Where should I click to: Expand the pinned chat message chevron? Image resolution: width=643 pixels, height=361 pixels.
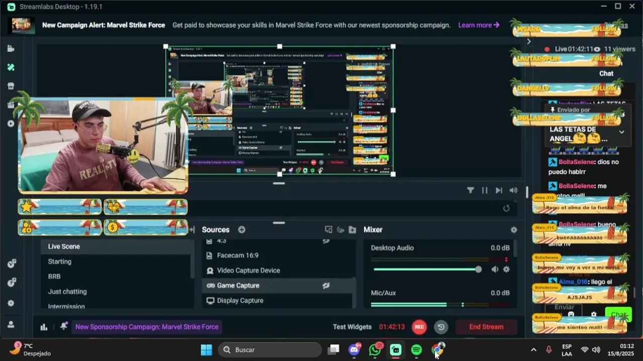621,132
